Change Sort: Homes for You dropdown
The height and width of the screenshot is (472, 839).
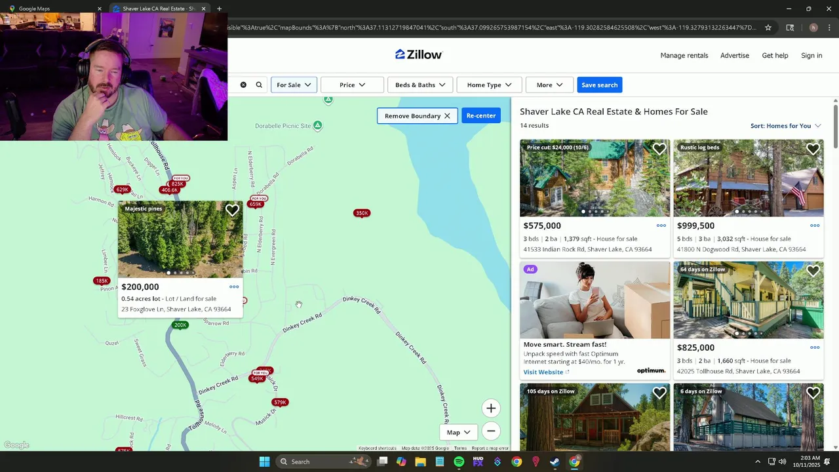[x=785, y=126]
